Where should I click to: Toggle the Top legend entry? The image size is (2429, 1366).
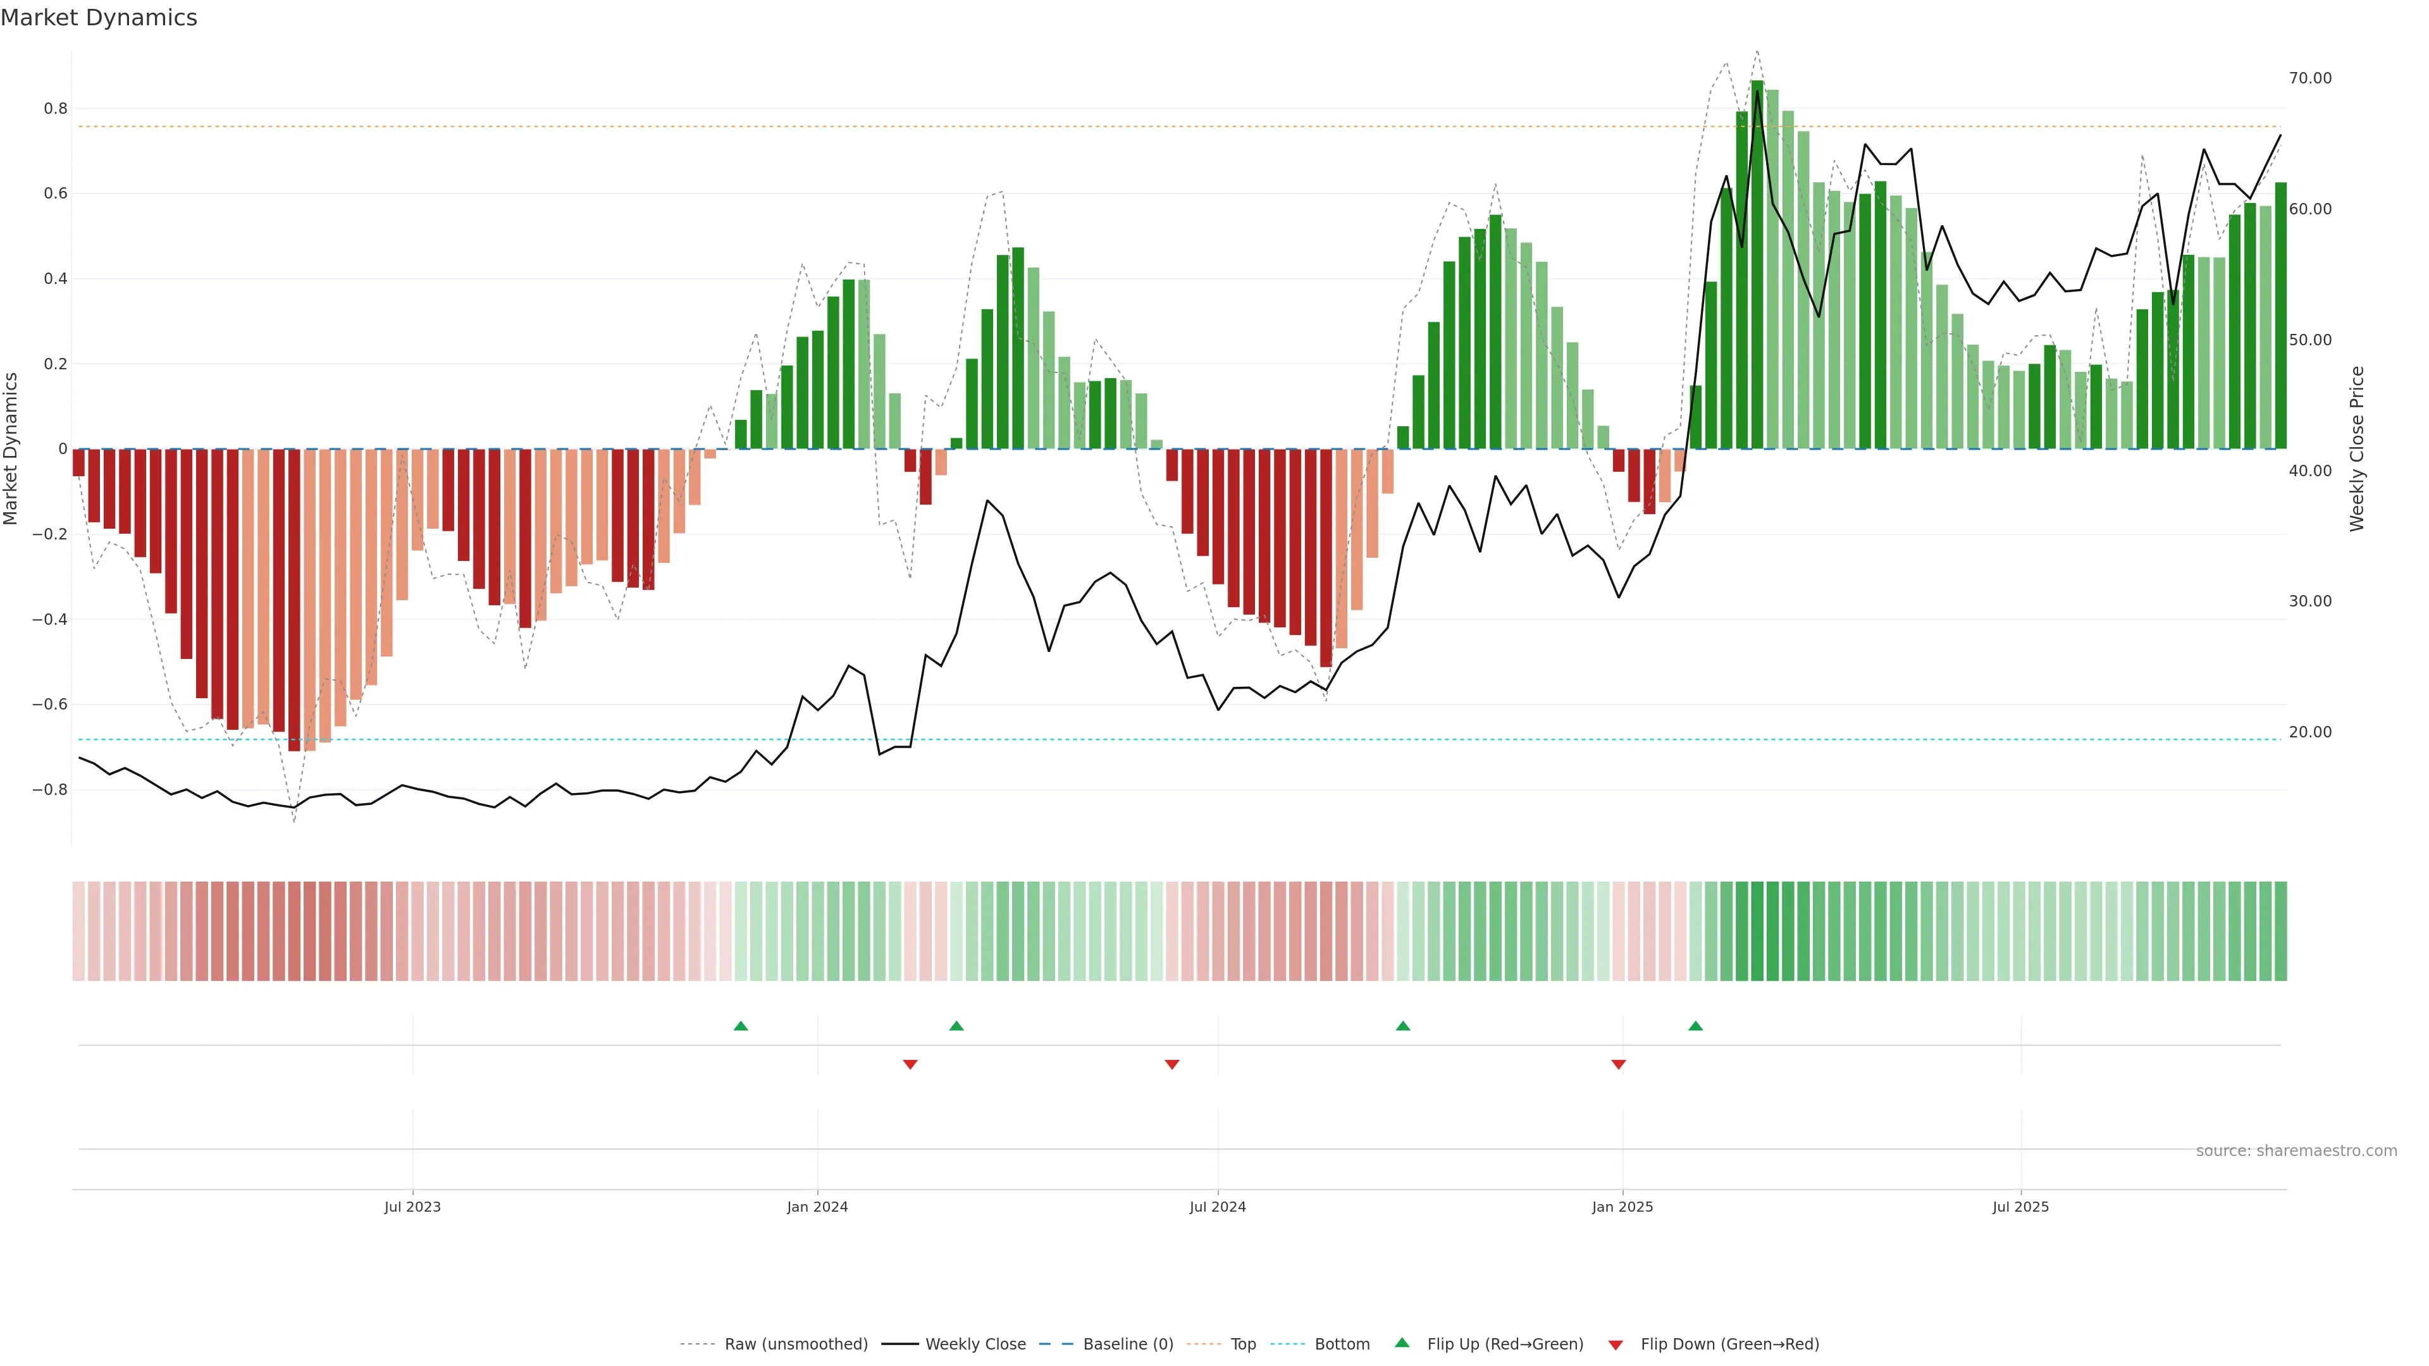click(1243, 1344)
